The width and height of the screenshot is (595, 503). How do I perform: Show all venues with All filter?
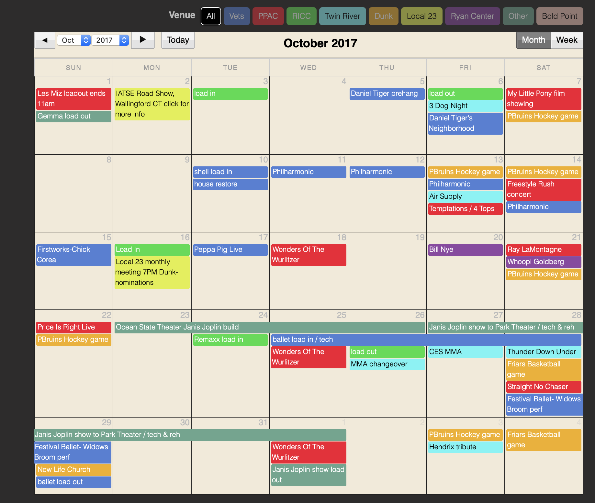pos(211,16)
